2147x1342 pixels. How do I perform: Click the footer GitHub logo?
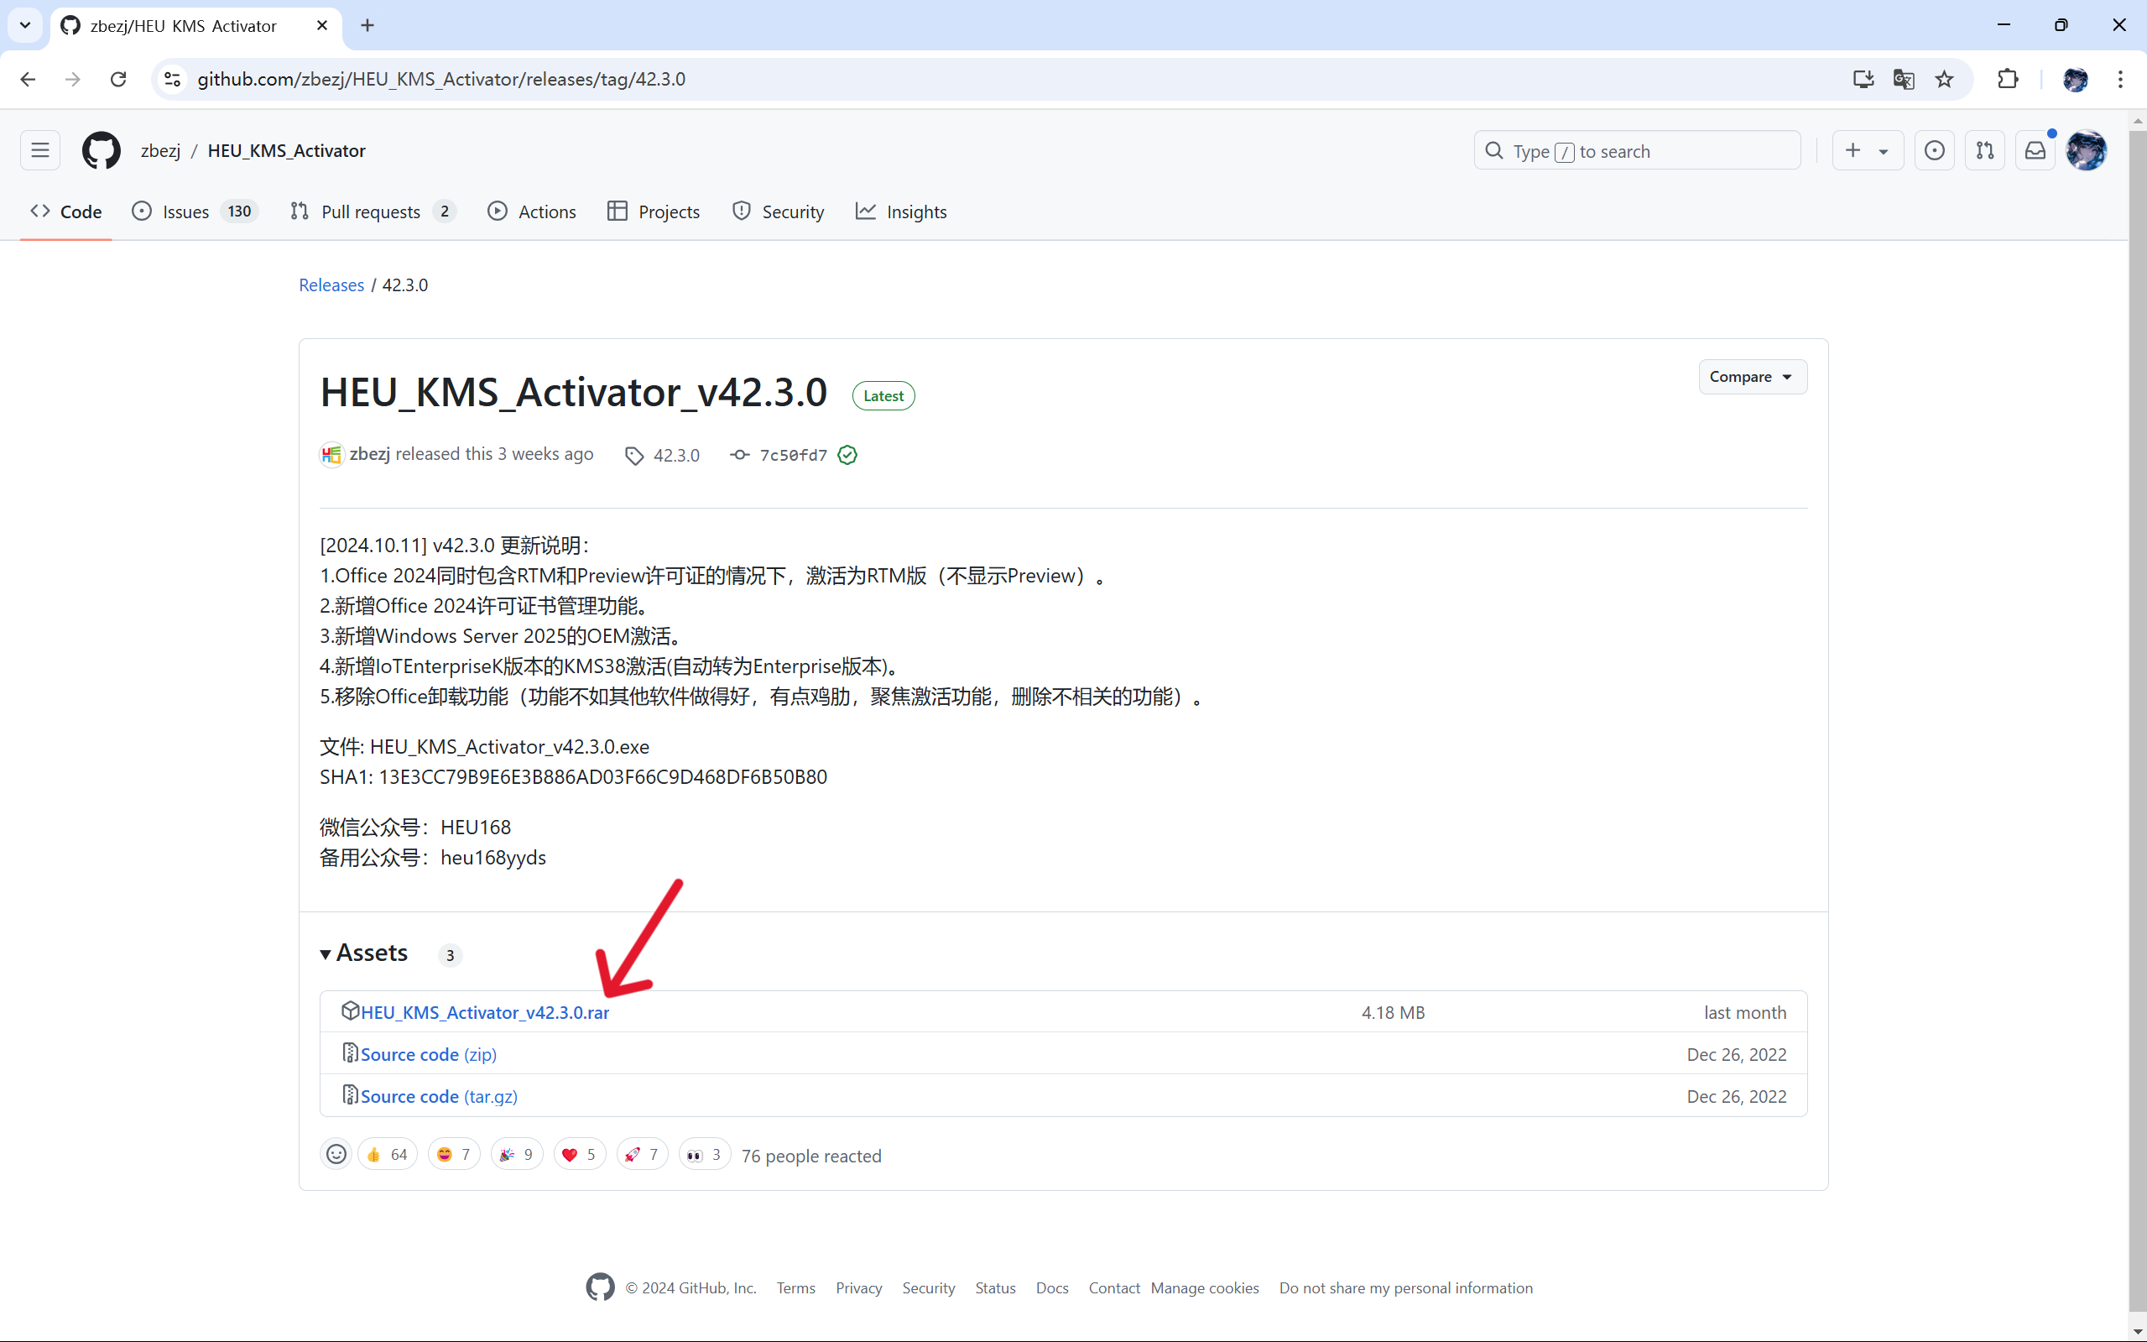[x=601, y=1287]
